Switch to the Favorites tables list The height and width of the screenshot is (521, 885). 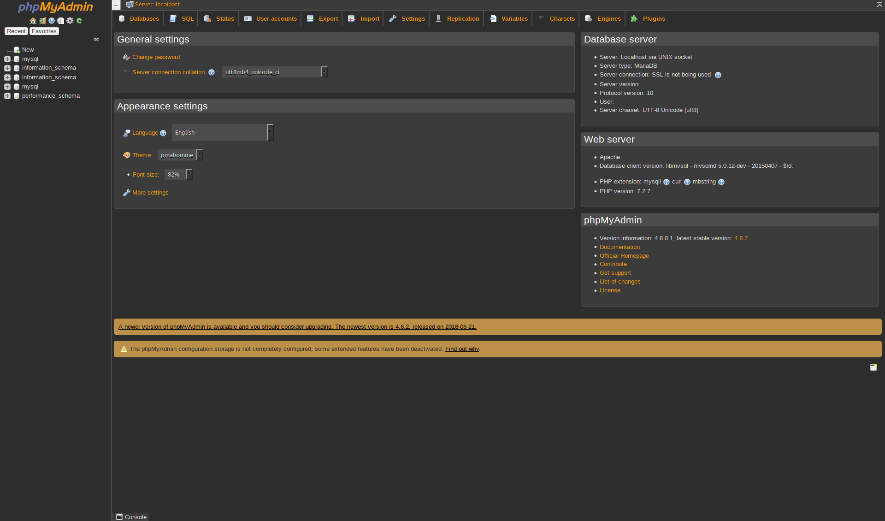pyautogui.click(x=44, y=31)
